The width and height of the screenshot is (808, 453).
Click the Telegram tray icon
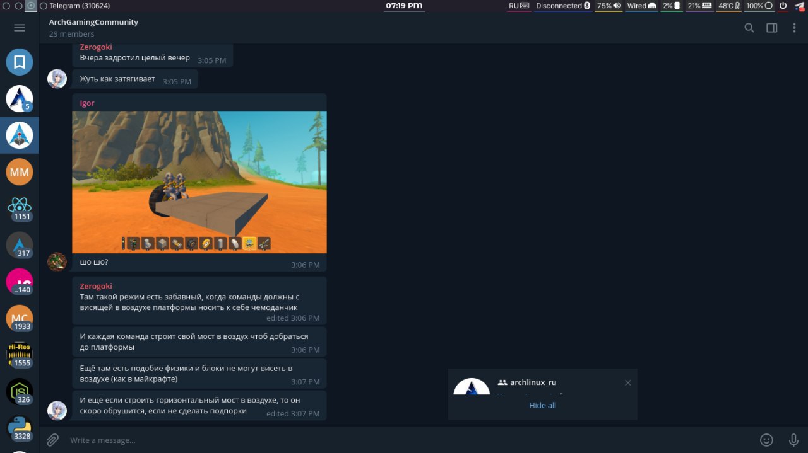pos(799,6)
